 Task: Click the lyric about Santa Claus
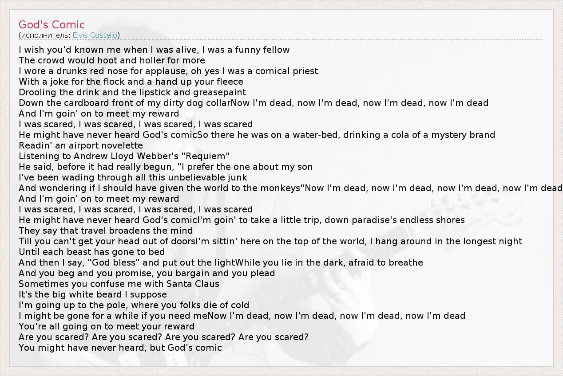click(x=119, y=284)
